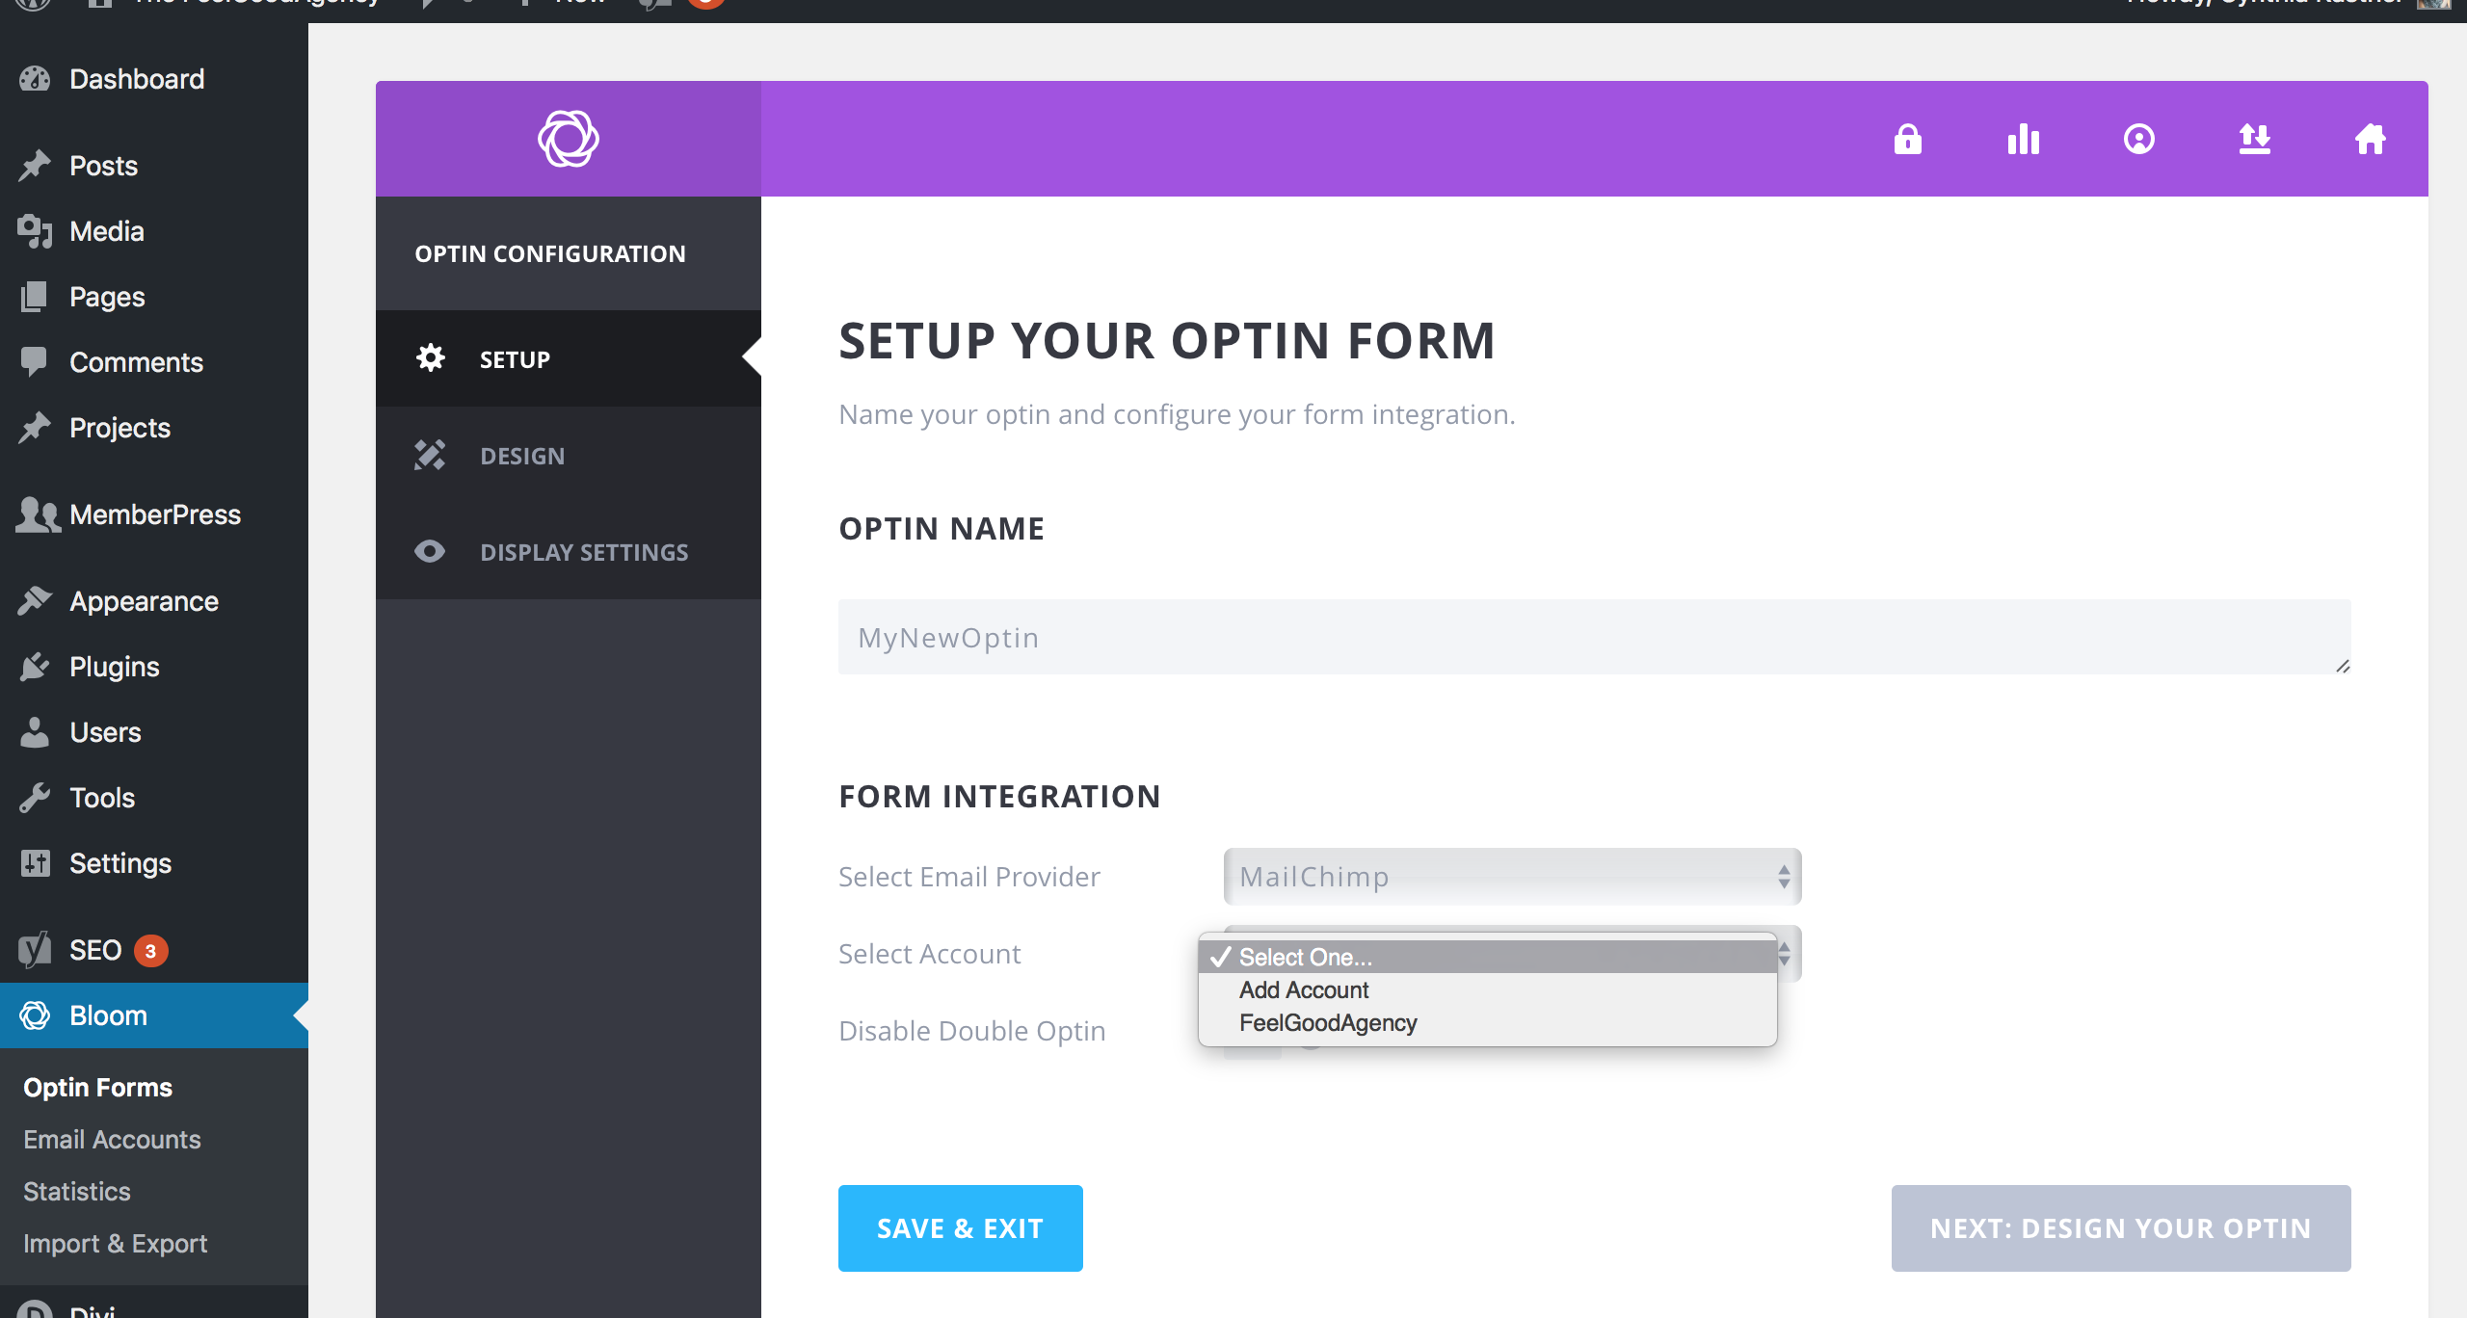
Task: Click the SAVE & EXIT button
Action: (x=961, y=1228)
